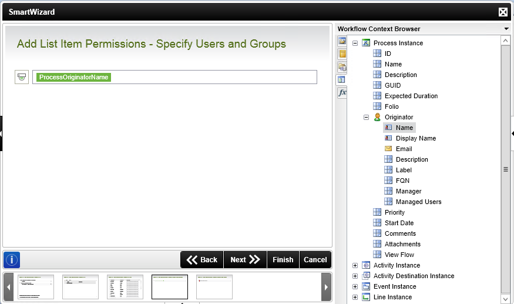This screenshot has width=514, height=304.
Task: Select View Flow in the tree
Action: (x=399, y=255)
